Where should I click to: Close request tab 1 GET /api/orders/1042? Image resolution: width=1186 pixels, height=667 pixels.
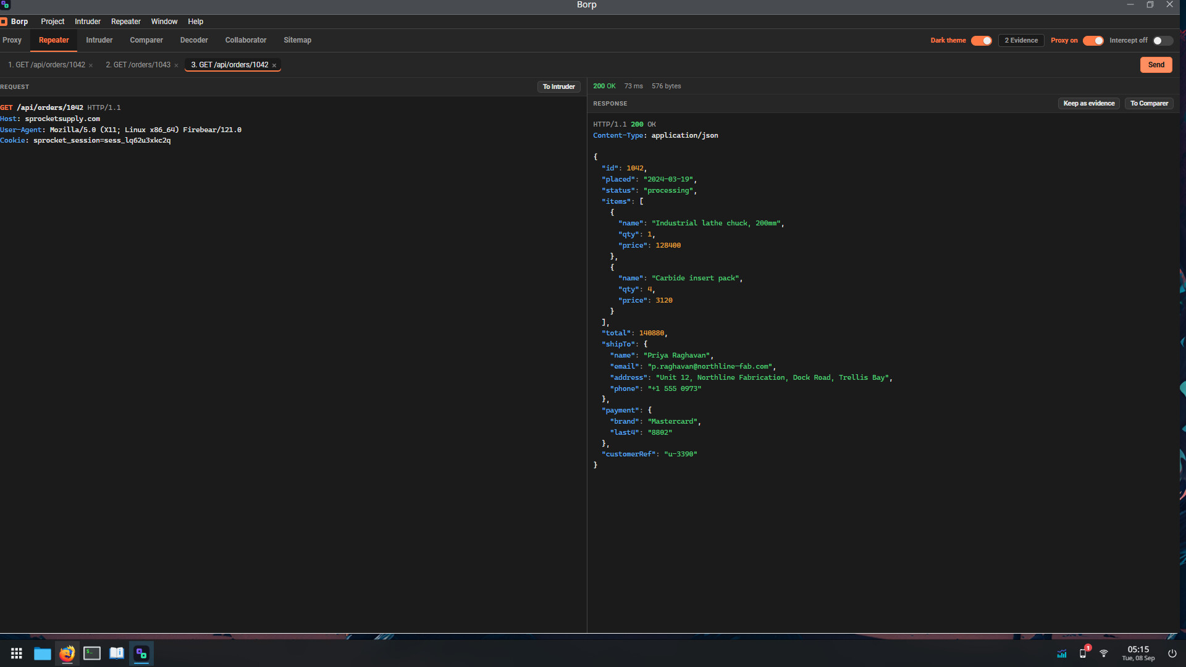pyautogui.click(x=91, y=65)
